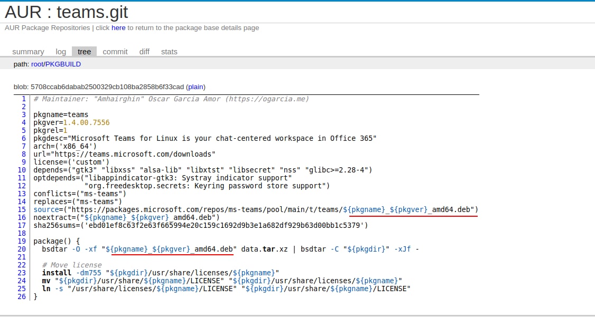Image resolution: width=595 pixels, height=317 pixels.
Task: Jump to line number 9
Action: [24, 162]
